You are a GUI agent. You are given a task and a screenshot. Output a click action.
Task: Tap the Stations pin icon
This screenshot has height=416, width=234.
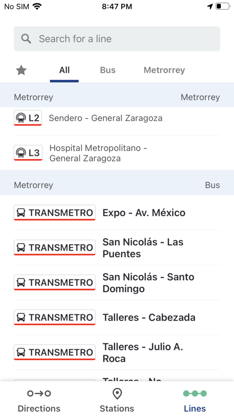tap(117, 394)
